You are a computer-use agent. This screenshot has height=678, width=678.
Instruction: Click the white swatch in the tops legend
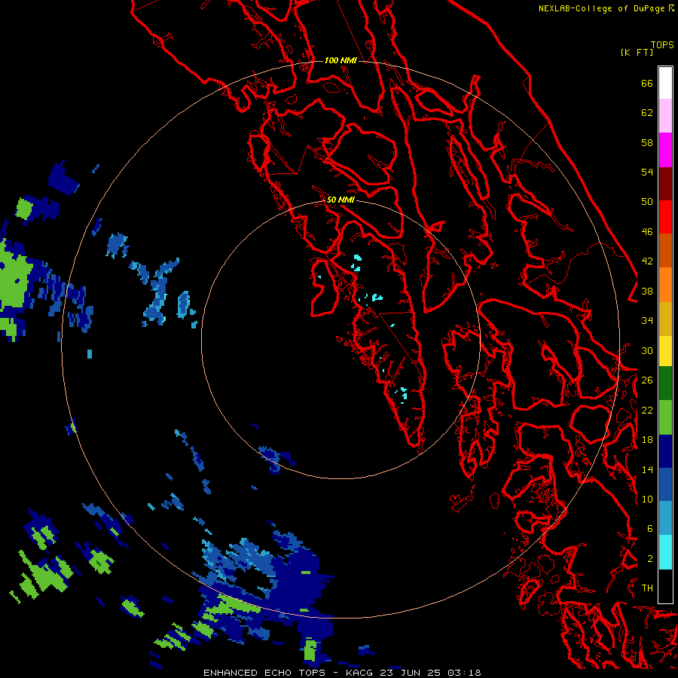[665, 83]
